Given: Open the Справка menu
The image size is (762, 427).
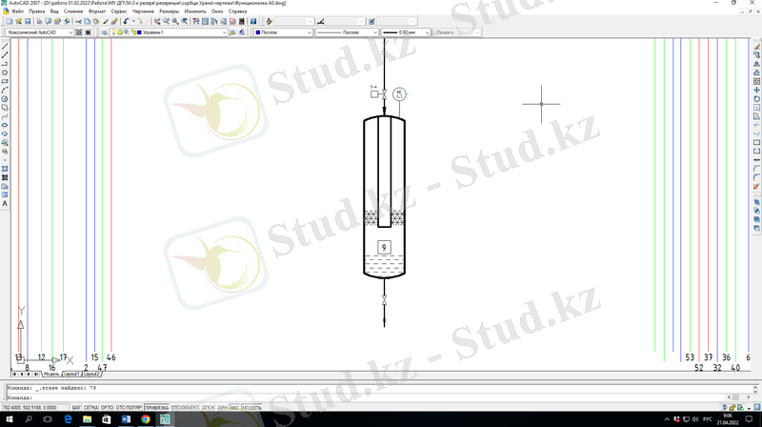Looking at the screenshot, I should [x=237, y=11].
